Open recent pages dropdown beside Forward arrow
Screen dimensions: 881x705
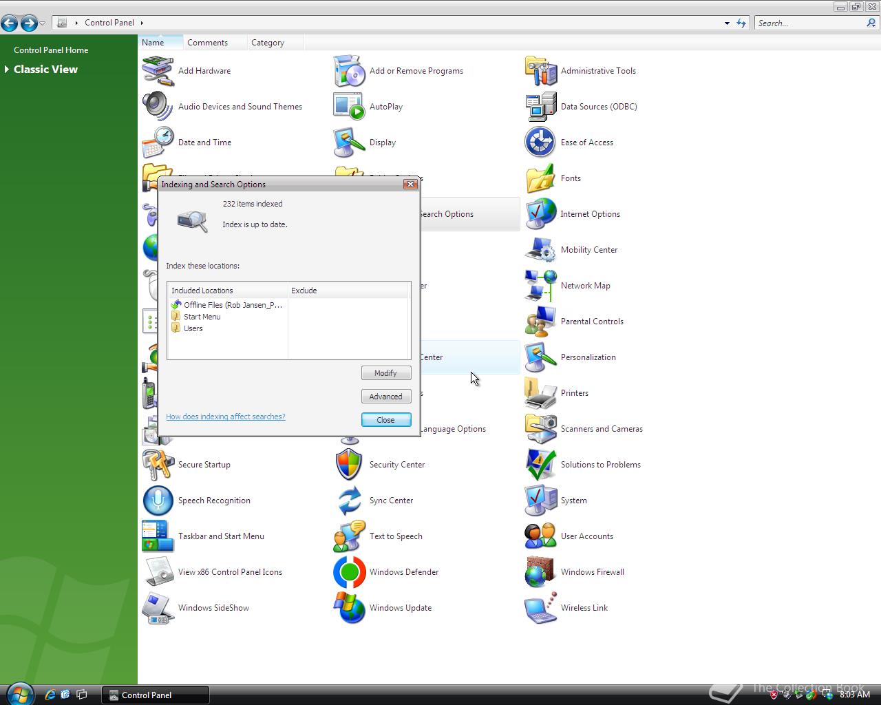(42, 23)
